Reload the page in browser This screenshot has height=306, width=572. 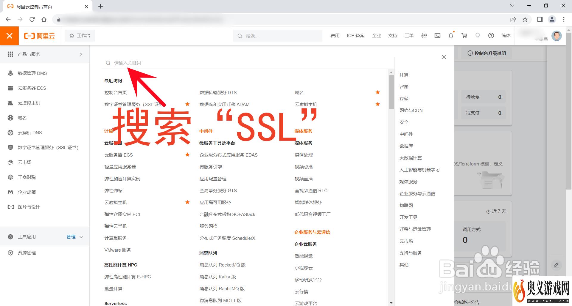pyautogui.click(x=32, y=20)
